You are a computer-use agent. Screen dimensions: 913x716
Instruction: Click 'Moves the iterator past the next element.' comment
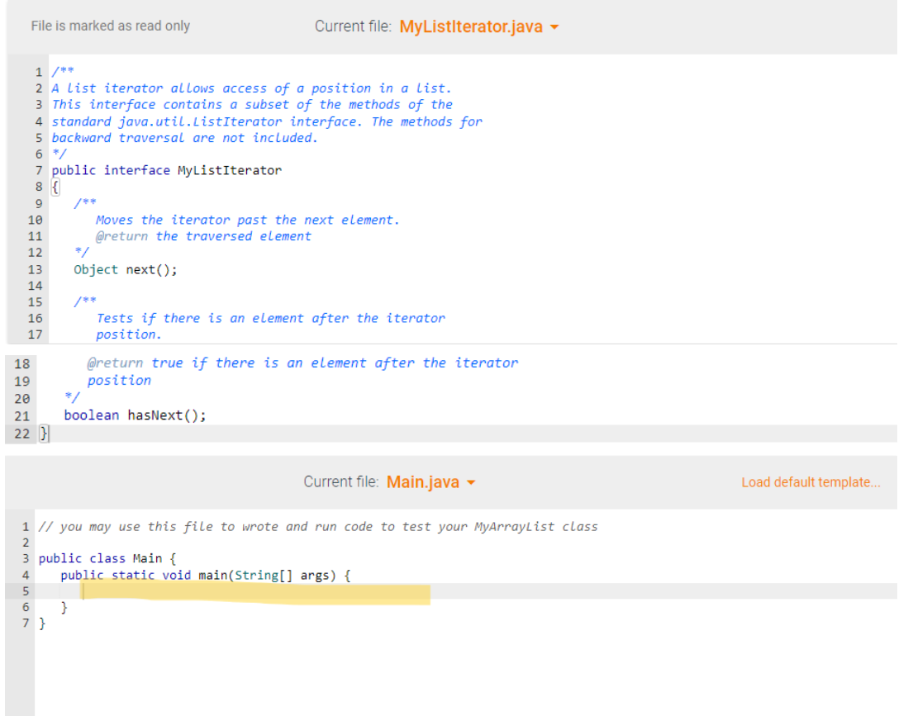click(x=248, y=220)
